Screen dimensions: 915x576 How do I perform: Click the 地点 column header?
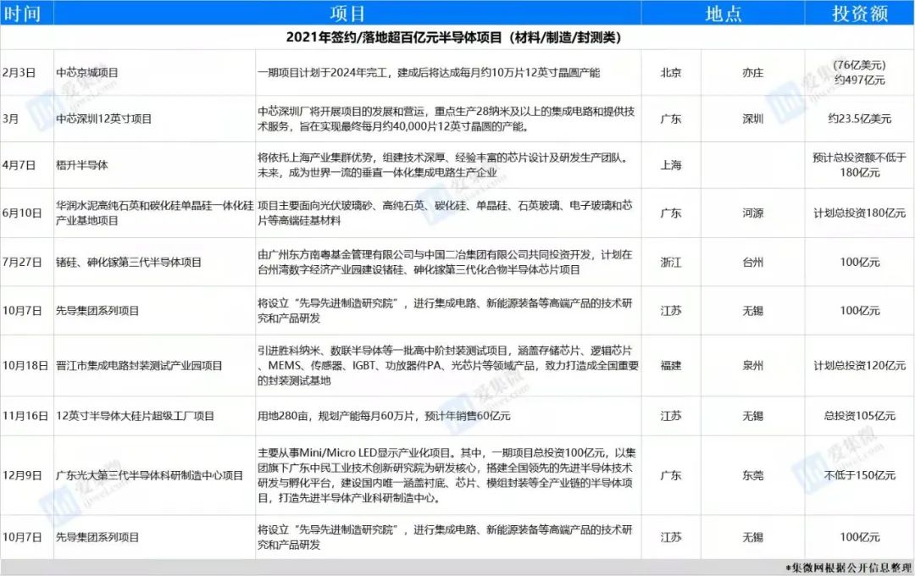point(723,13)
